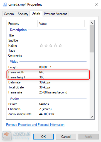Select the Details tab
The height and width of the screenshot is (142, 101).
tap(36, 13)
